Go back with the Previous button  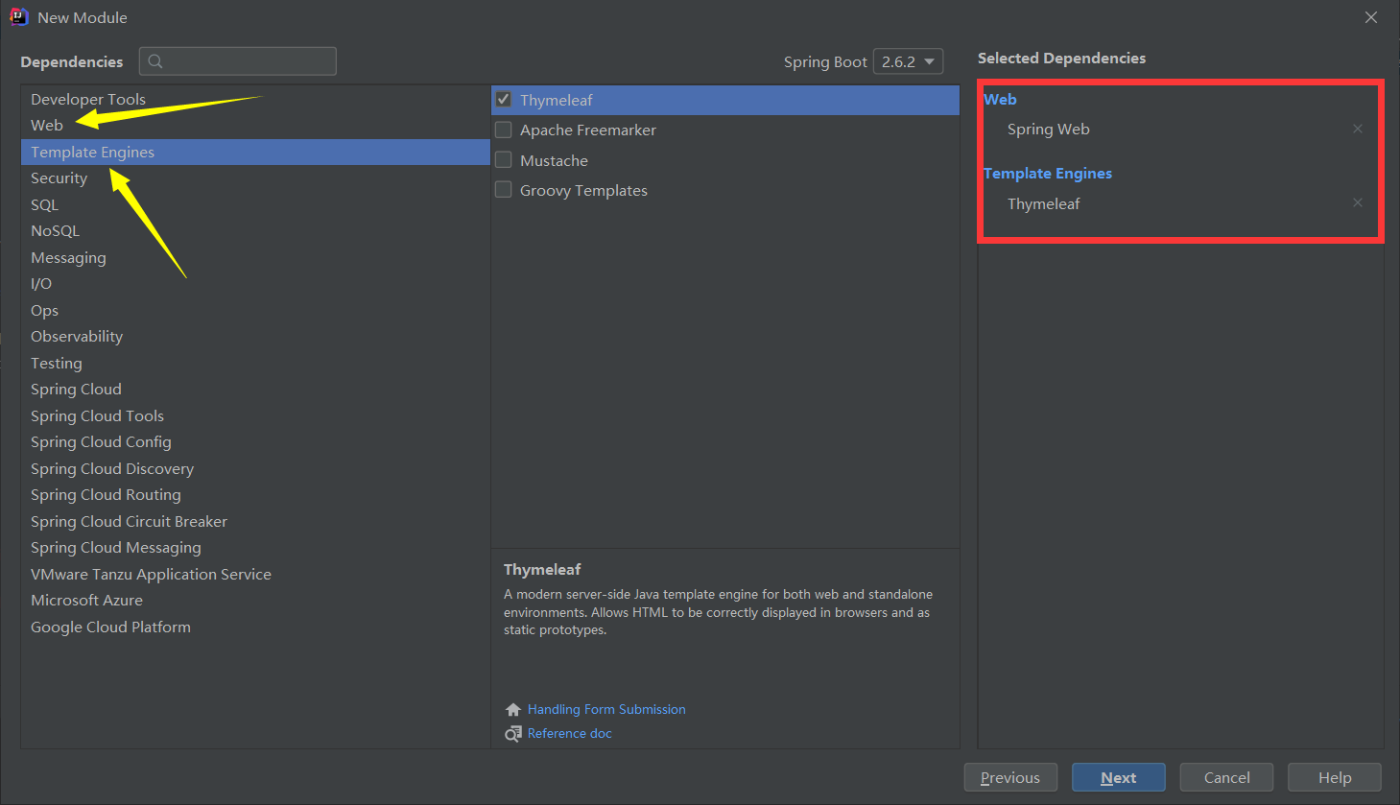point(1010,777)
